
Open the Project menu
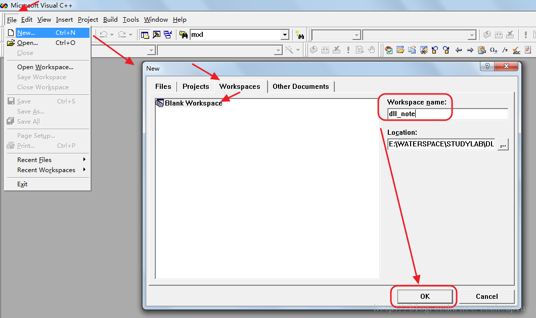coord(88,20)
